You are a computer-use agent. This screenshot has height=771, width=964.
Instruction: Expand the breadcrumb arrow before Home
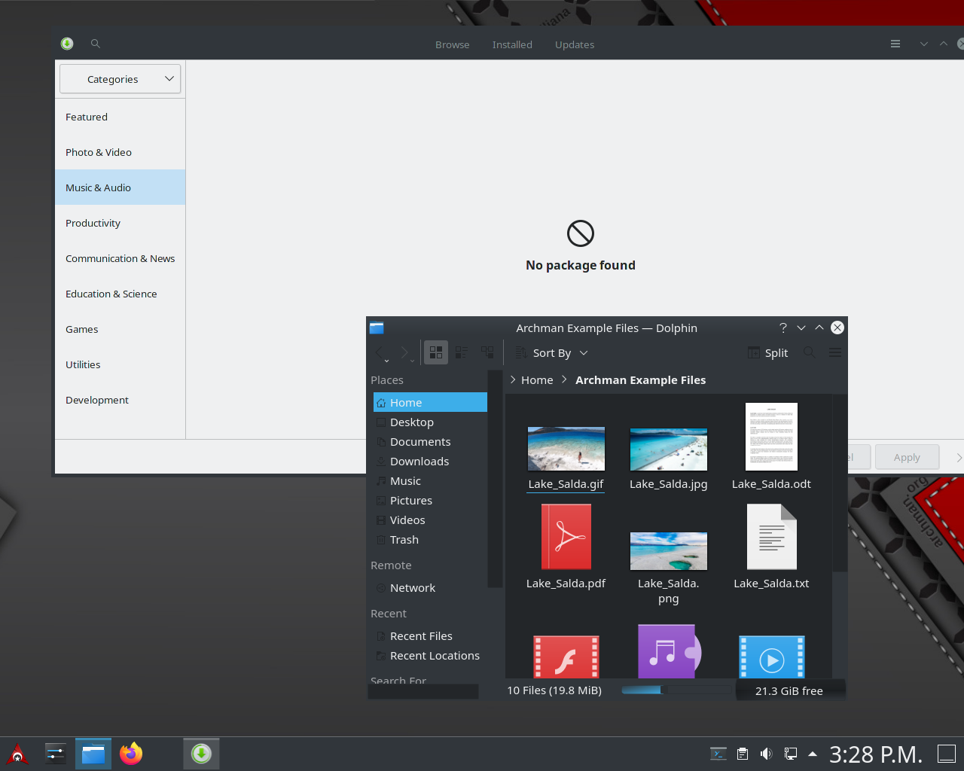tap(513, 379)
